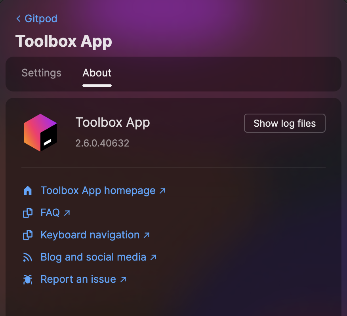Viewport: 347px width, 316px height.
Task: Click the Toolbox App cube logo
Action: 40,133
